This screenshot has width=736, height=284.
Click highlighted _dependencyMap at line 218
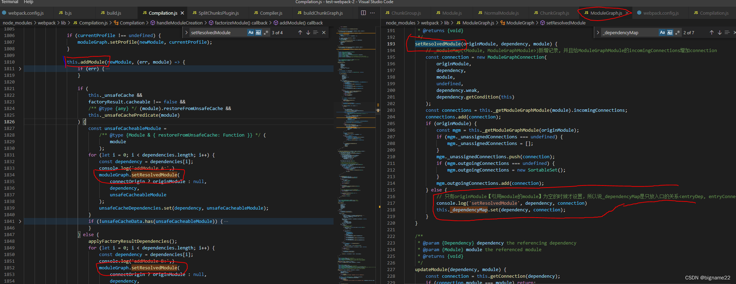pos(469,210)
